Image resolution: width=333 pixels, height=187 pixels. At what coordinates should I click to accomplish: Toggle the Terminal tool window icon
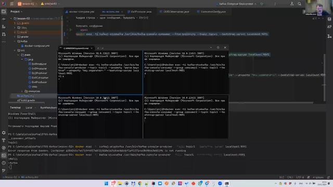pyautogui.click(x=4, y=155)
